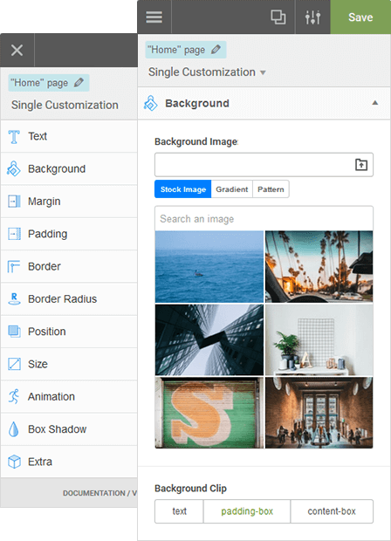Open Single Customization dropdown arrow
This screenshot has width=391, height=541.
263,72
